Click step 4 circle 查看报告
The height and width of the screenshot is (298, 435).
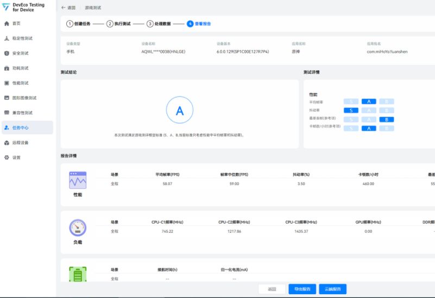click(190, 24)
